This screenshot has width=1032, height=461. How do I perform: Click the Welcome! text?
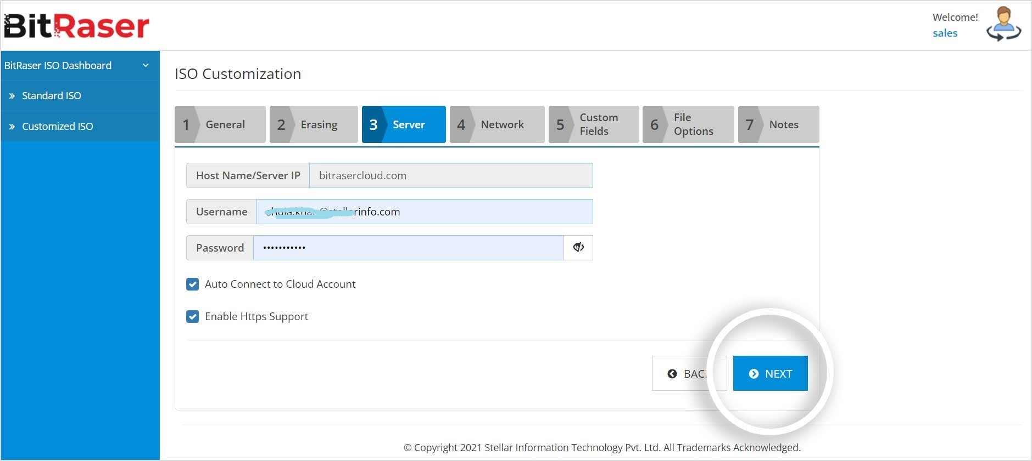955,18
